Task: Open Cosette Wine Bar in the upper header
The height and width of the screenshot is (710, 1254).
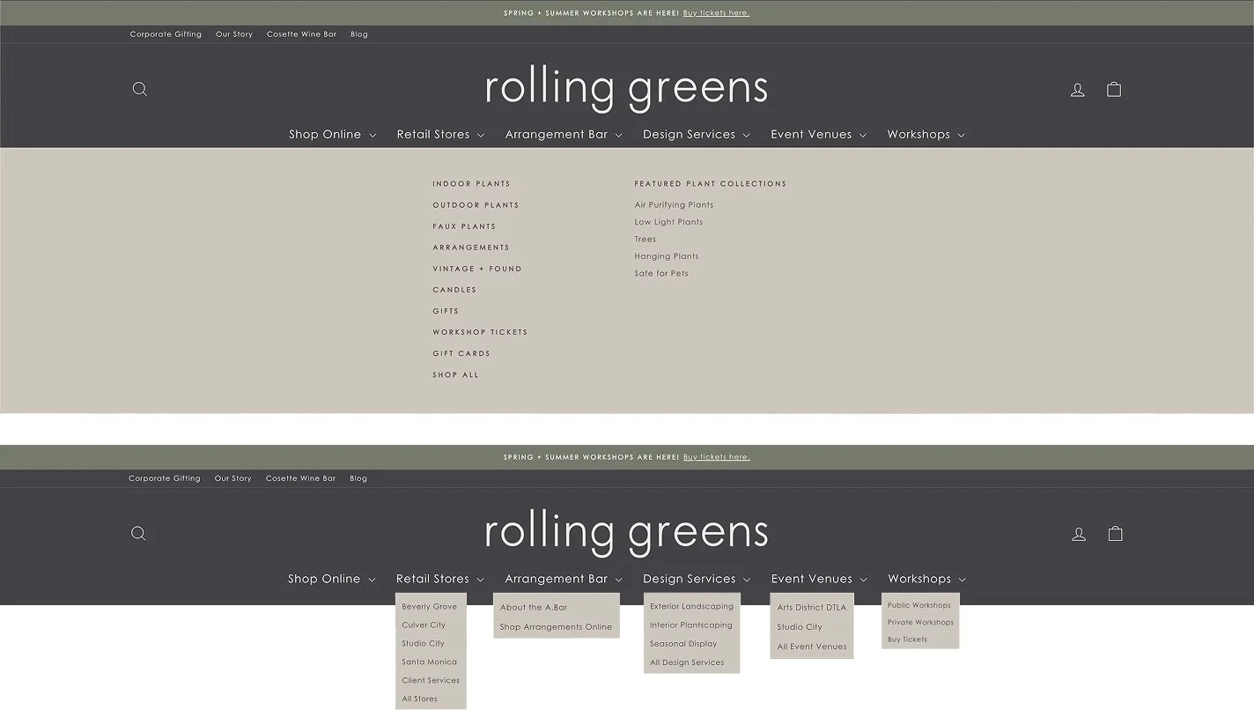Action: click(301, 34)
